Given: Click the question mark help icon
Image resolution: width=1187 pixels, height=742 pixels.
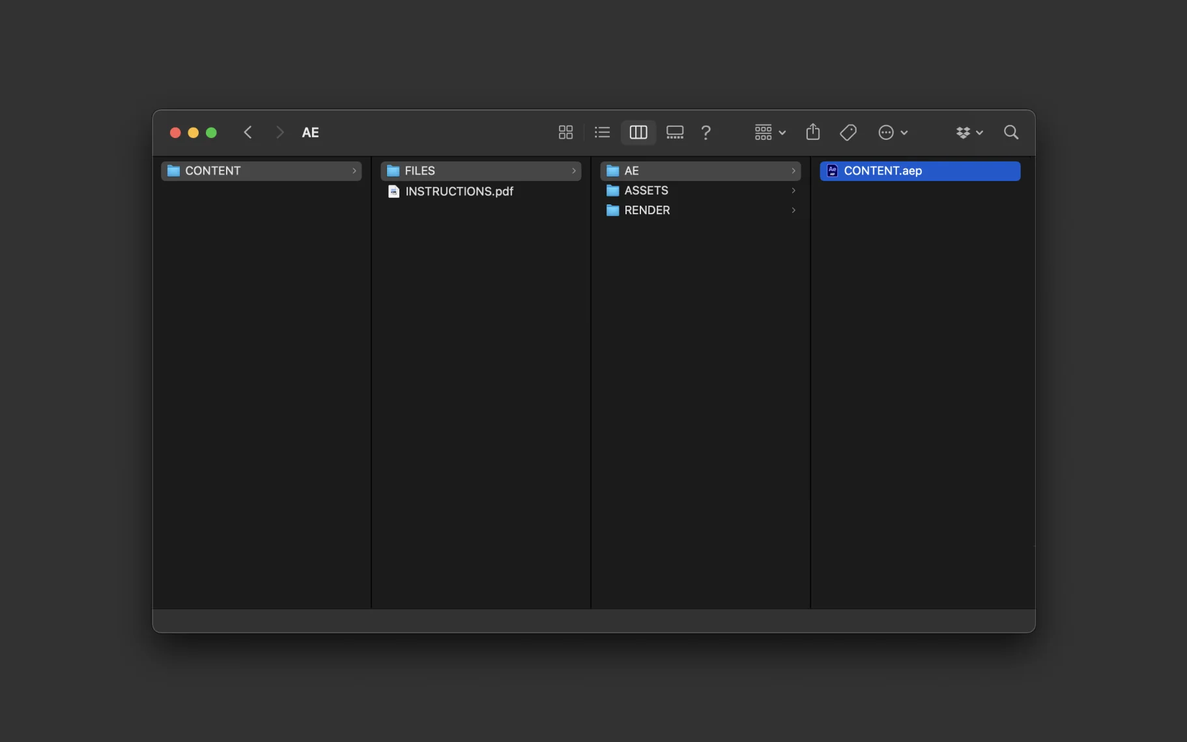Looking at the screenshot, I should [706, 132].
